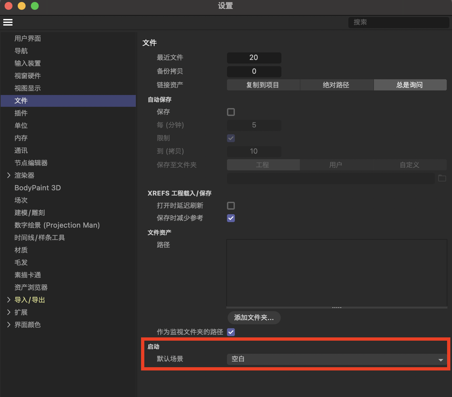The height and width of the screenshot is (397, 452).
Task: Close the 设置 window with red button
Action: click(x=9, y=6)
